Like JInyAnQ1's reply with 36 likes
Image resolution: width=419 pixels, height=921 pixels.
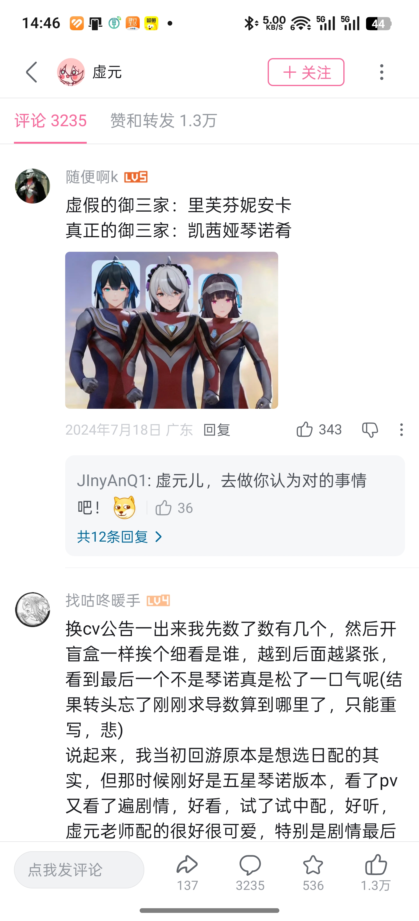tap(164, 508)
